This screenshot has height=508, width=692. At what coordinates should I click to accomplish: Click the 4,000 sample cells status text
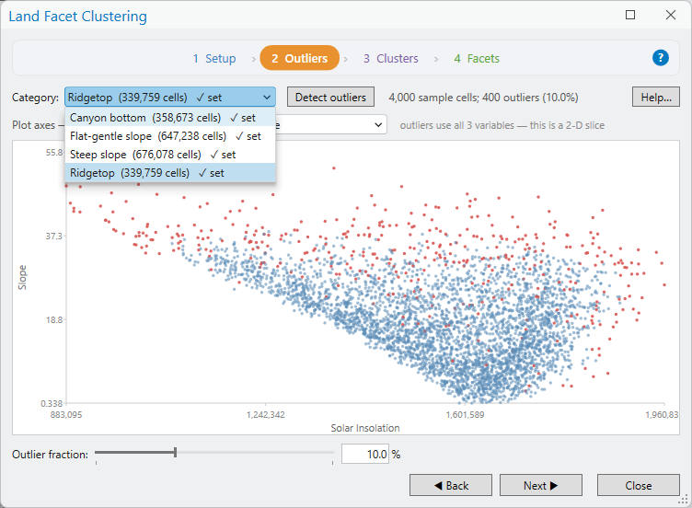(483, 98)
